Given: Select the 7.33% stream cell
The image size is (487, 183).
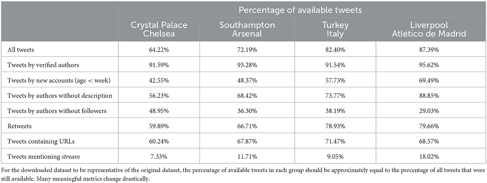Looking at the screenshot, I should click(x=159, y=157).
